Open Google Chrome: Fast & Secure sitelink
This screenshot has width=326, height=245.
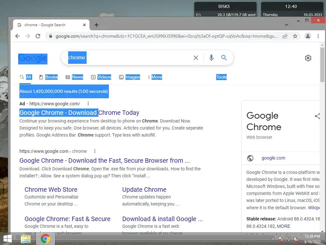(x=67, y=219)
